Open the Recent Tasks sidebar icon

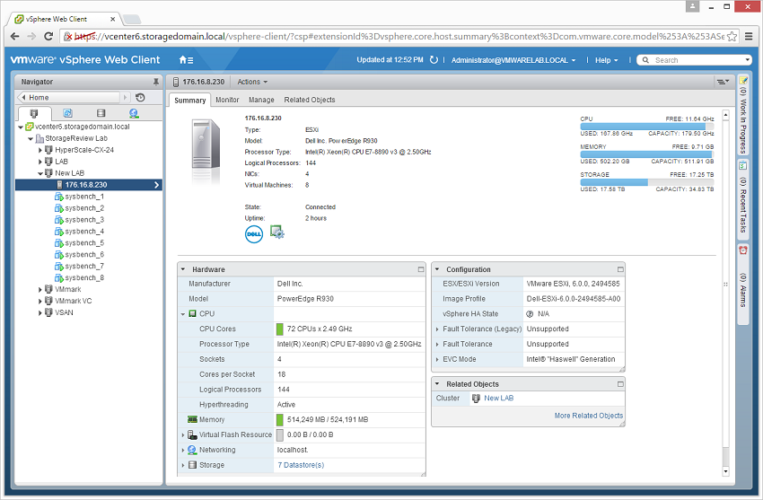tap(743, 166)
